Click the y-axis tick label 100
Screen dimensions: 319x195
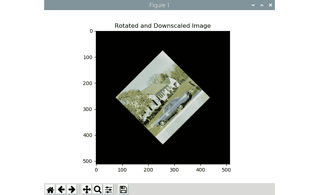tap(88, 57)
